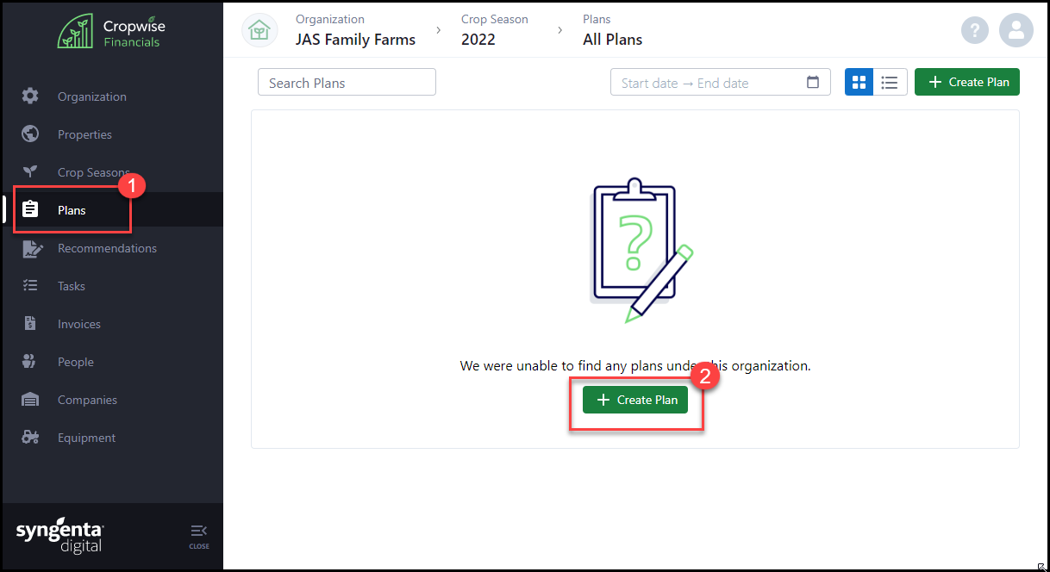
Task: Open the Equipment tractor icon
Action: click(30, 438)
